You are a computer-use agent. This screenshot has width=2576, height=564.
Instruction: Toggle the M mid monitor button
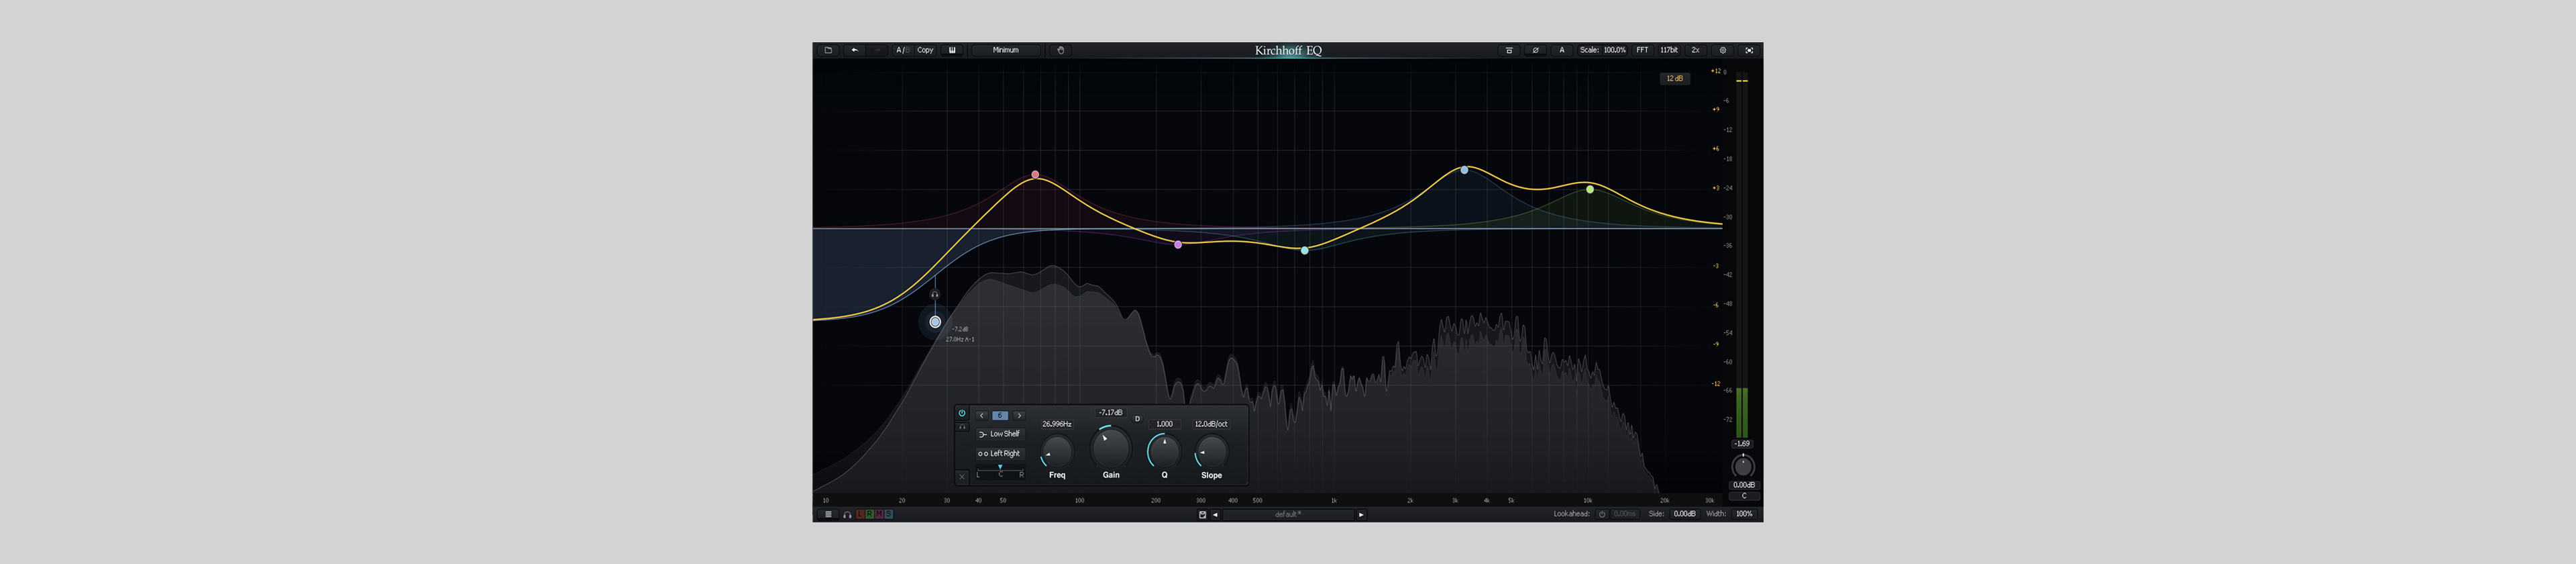coord(879,514)
